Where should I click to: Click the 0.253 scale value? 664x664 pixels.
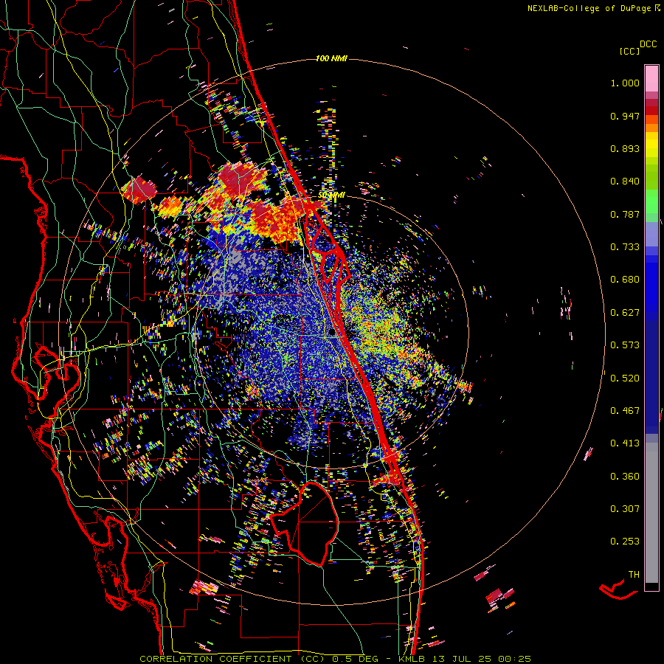coord(625,542)
